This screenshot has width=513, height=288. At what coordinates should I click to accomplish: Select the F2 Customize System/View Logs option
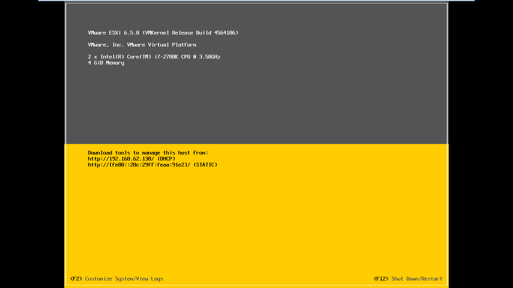(116, 279)
